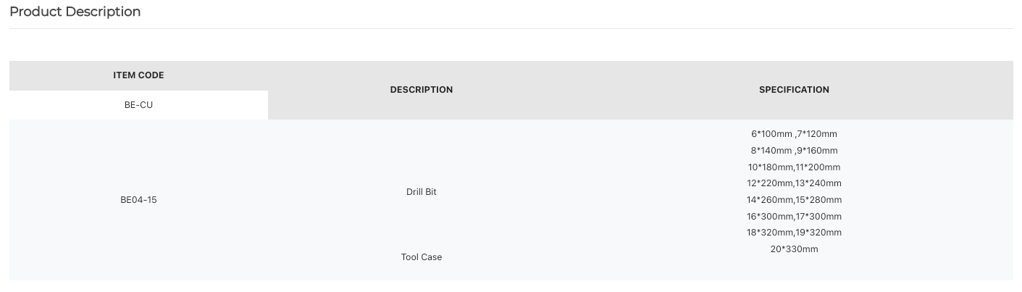Click the 20*330mm specification line

tap(794, 249)
